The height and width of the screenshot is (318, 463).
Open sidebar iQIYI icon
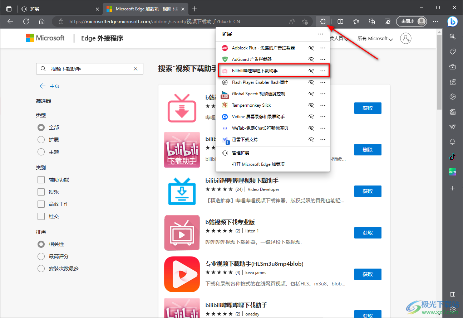point(453,172)
